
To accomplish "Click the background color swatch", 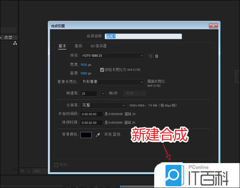I will (x=86, y=135).
